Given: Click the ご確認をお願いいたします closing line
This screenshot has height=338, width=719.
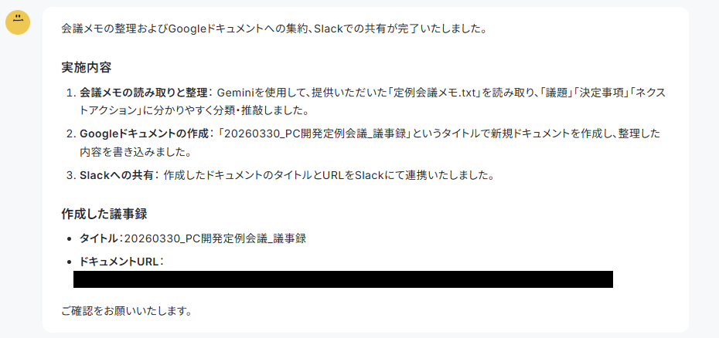Looking at the screenshot, I should [x=126, y=312].
